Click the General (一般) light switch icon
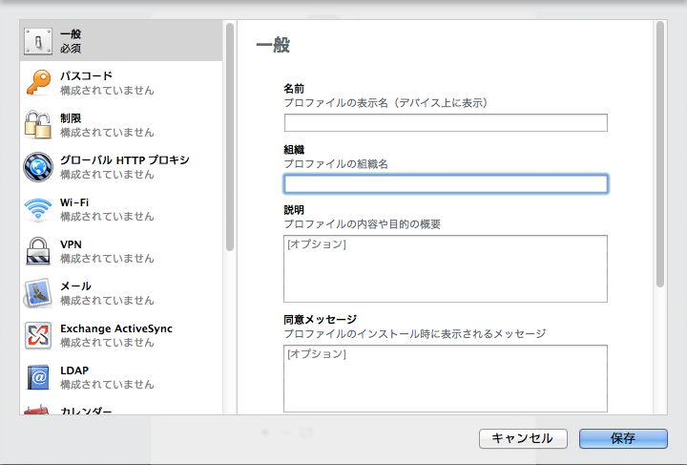Viewport: 687px width, 465px height. [38, 40]
